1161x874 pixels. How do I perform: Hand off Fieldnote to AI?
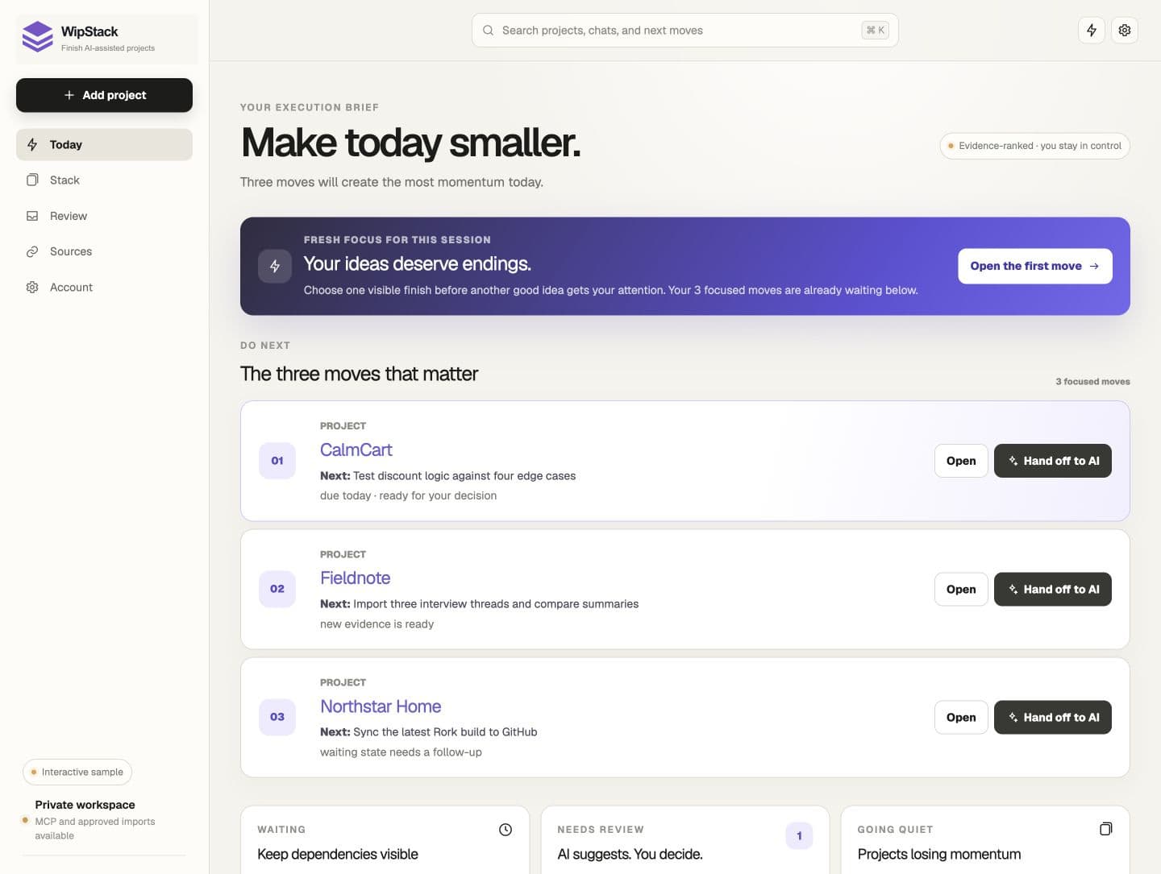(1053, 589)
